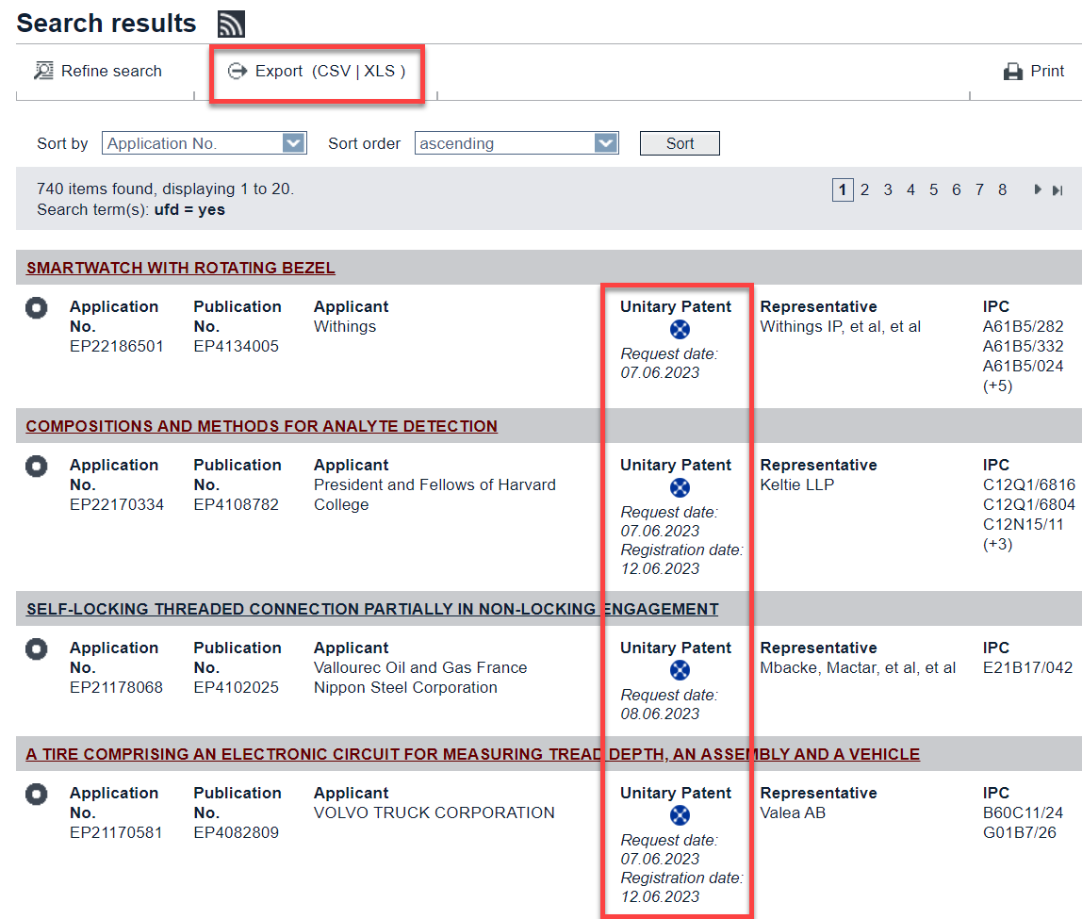The height and width of the screenshot is (919, 1082).
Task: Click the printer icon next to Print
Action: pyautogui.click(x=1013, y=72)
